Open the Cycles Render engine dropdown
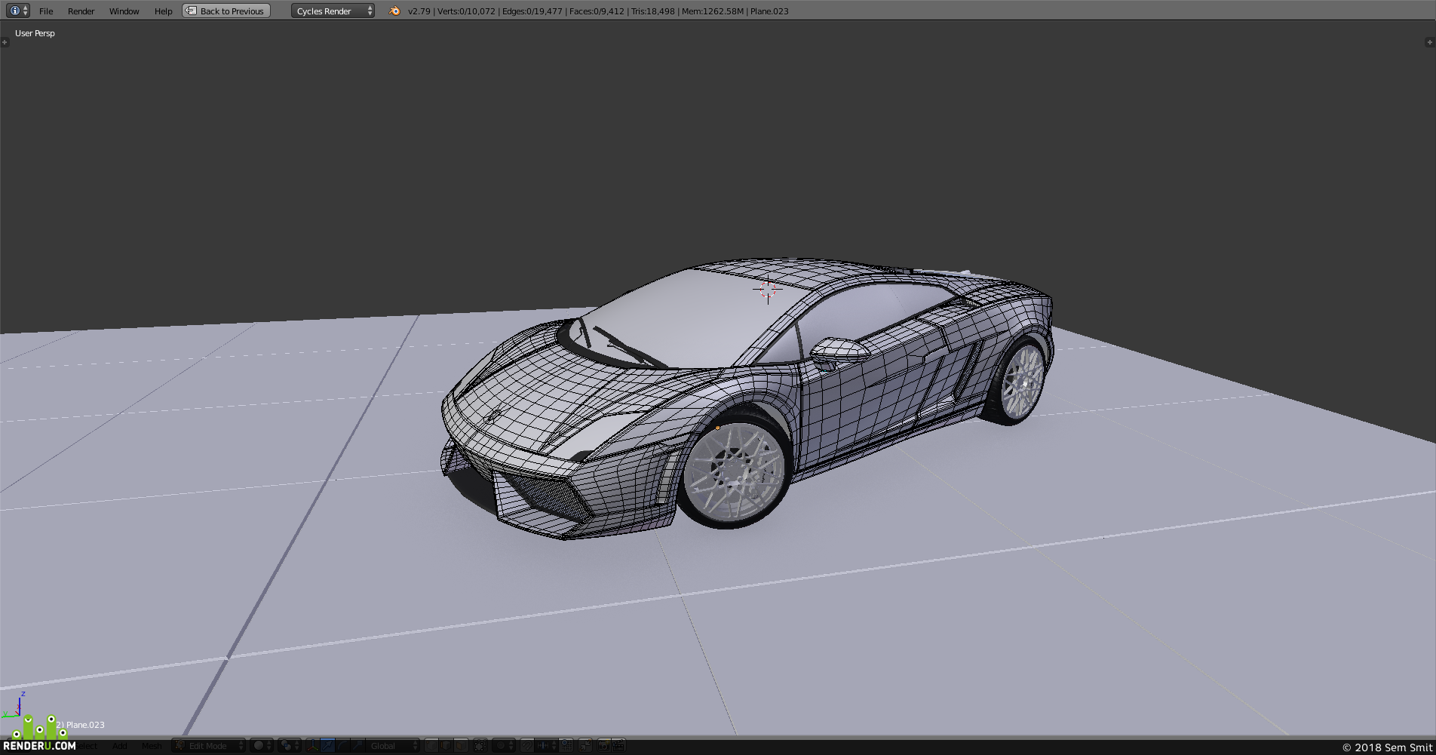1436x755 pixels. [x=333, y=11]
